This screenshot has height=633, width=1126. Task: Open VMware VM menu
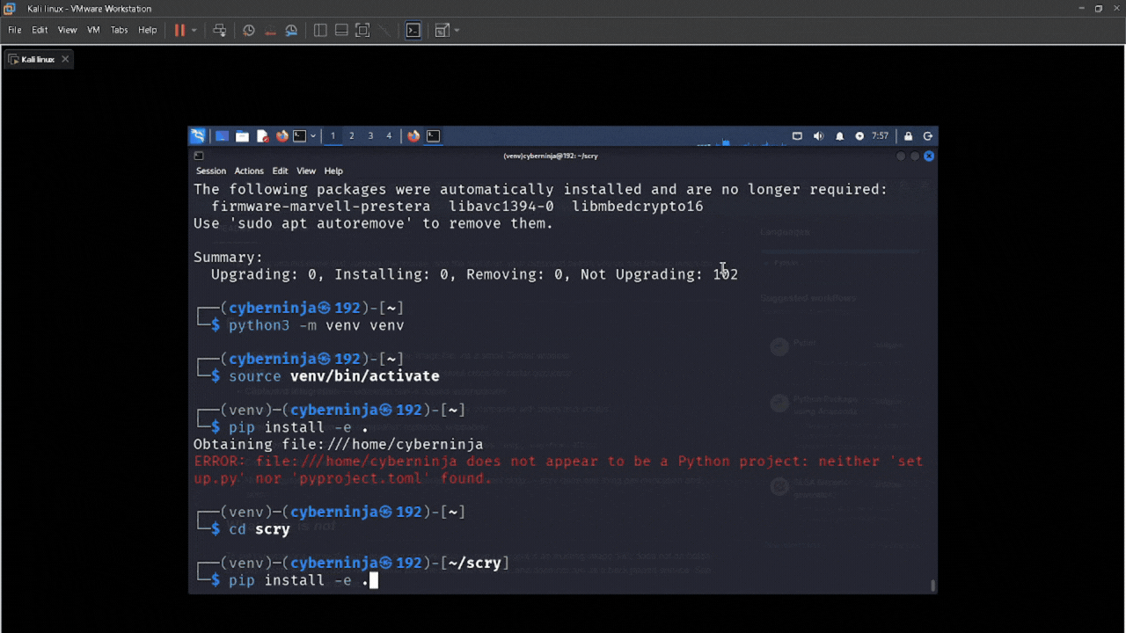[93, 30]
